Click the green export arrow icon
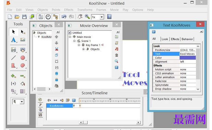212x130 pixels. 32,17
